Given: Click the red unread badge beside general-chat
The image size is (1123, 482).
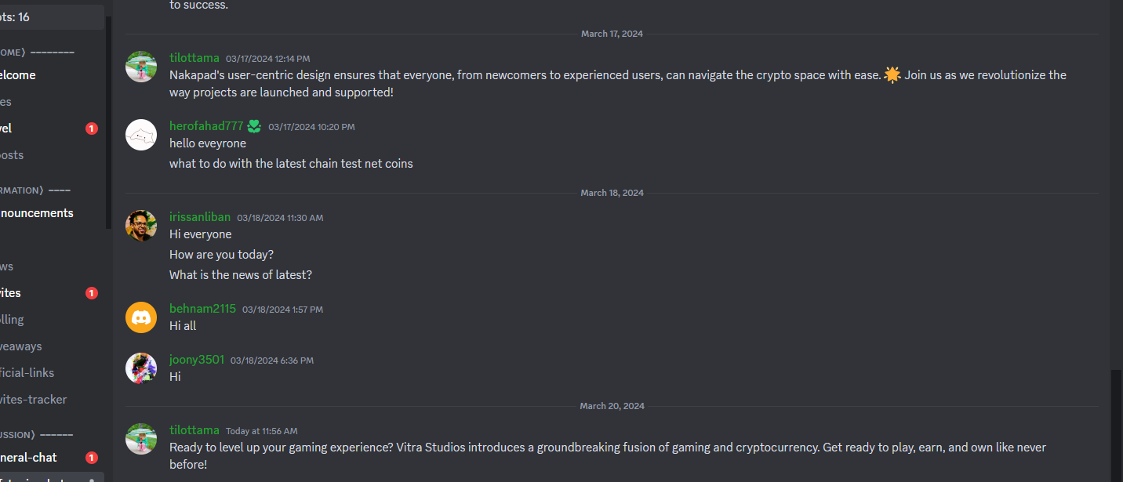Looking at the screenshot, I should pos(92,458).
